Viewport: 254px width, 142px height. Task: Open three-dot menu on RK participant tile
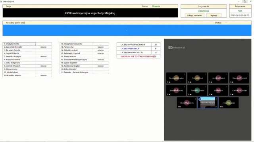[x=248, y=74]
